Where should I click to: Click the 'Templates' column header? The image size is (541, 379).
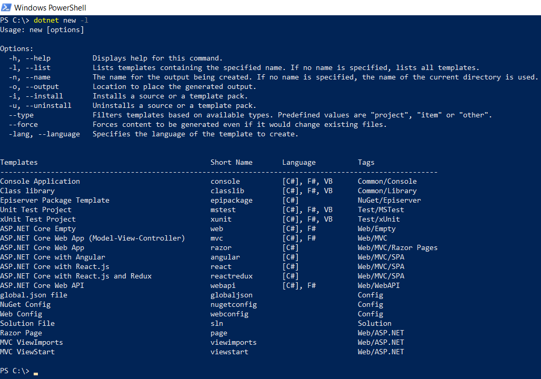[x=19, y=162]
